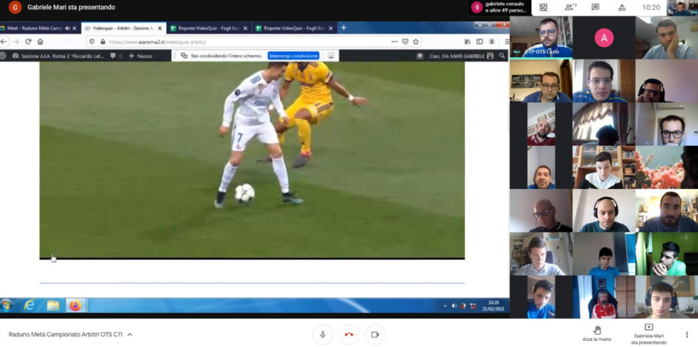Select the participant tile with the pink 'A' avatar

604,37
